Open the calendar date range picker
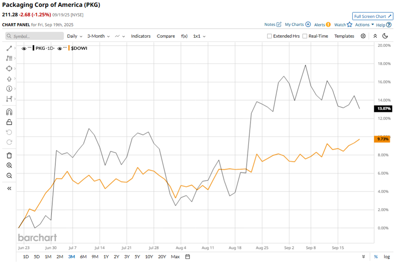 (x=187, y=257)
